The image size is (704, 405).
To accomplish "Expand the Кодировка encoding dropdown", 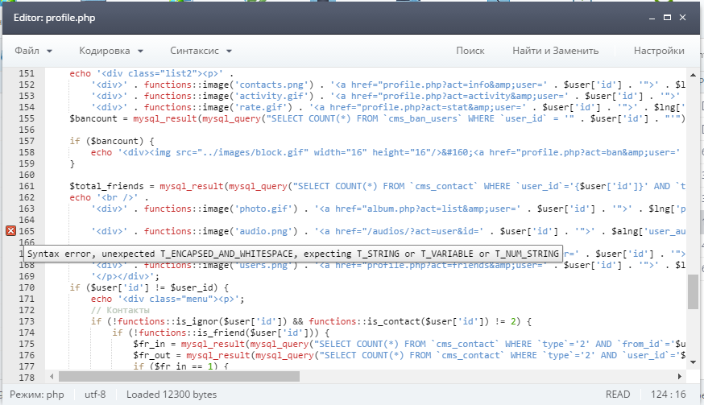I will pyautogui.click(x=110, y=51).
